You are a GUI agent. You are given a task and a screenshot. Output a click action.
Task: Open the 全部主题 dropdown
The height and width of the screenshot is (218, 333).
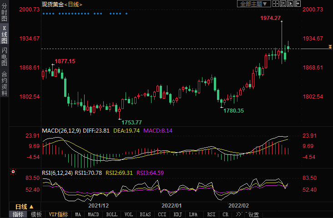(x=254, y=4)
